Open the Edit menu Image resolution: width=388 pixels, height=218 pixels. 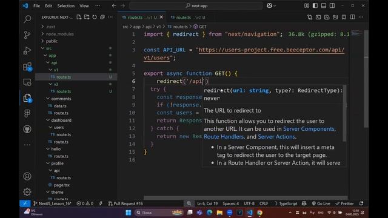(x=48, y=5)
